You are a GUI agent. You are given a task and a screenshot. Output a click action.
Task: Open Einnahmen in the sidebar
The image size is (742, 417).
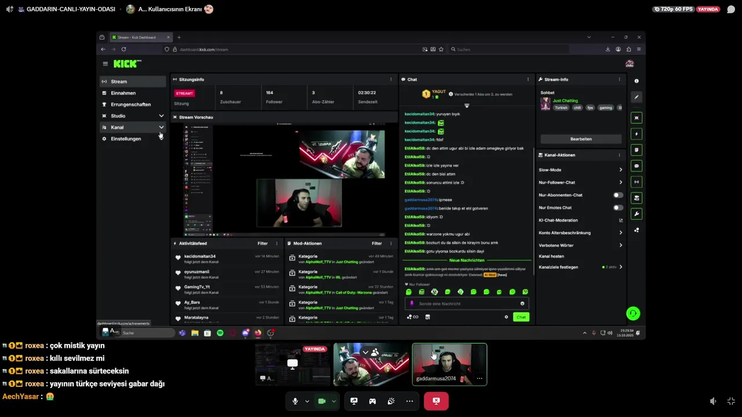(133, 93)
